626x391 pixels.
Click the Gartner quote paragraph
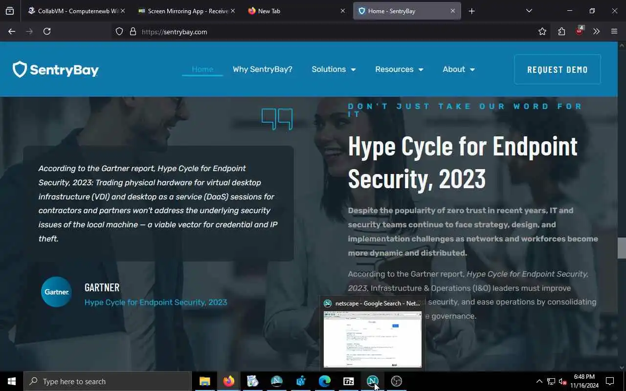click(x=157, y=203)
